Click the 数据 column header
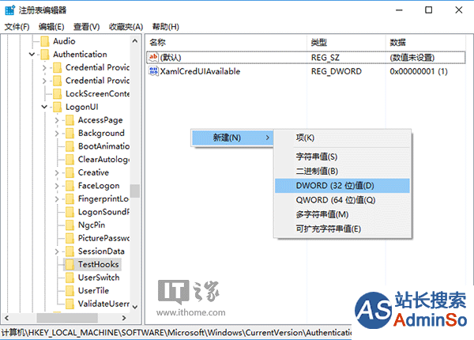 coord(426,43)
